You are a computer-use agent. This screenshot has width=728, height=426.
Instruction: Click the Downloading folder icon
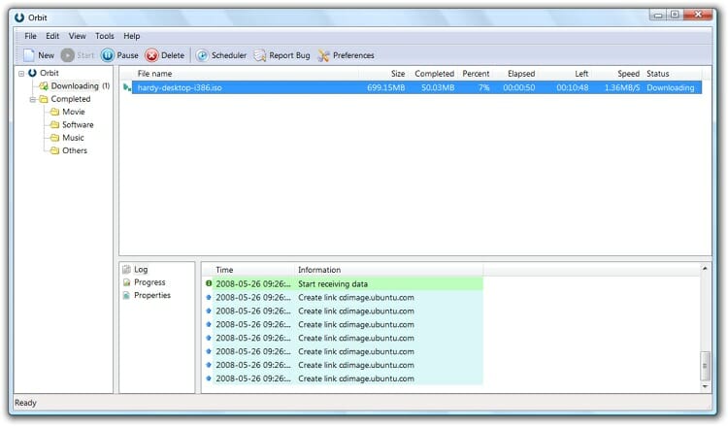(44, 85)
